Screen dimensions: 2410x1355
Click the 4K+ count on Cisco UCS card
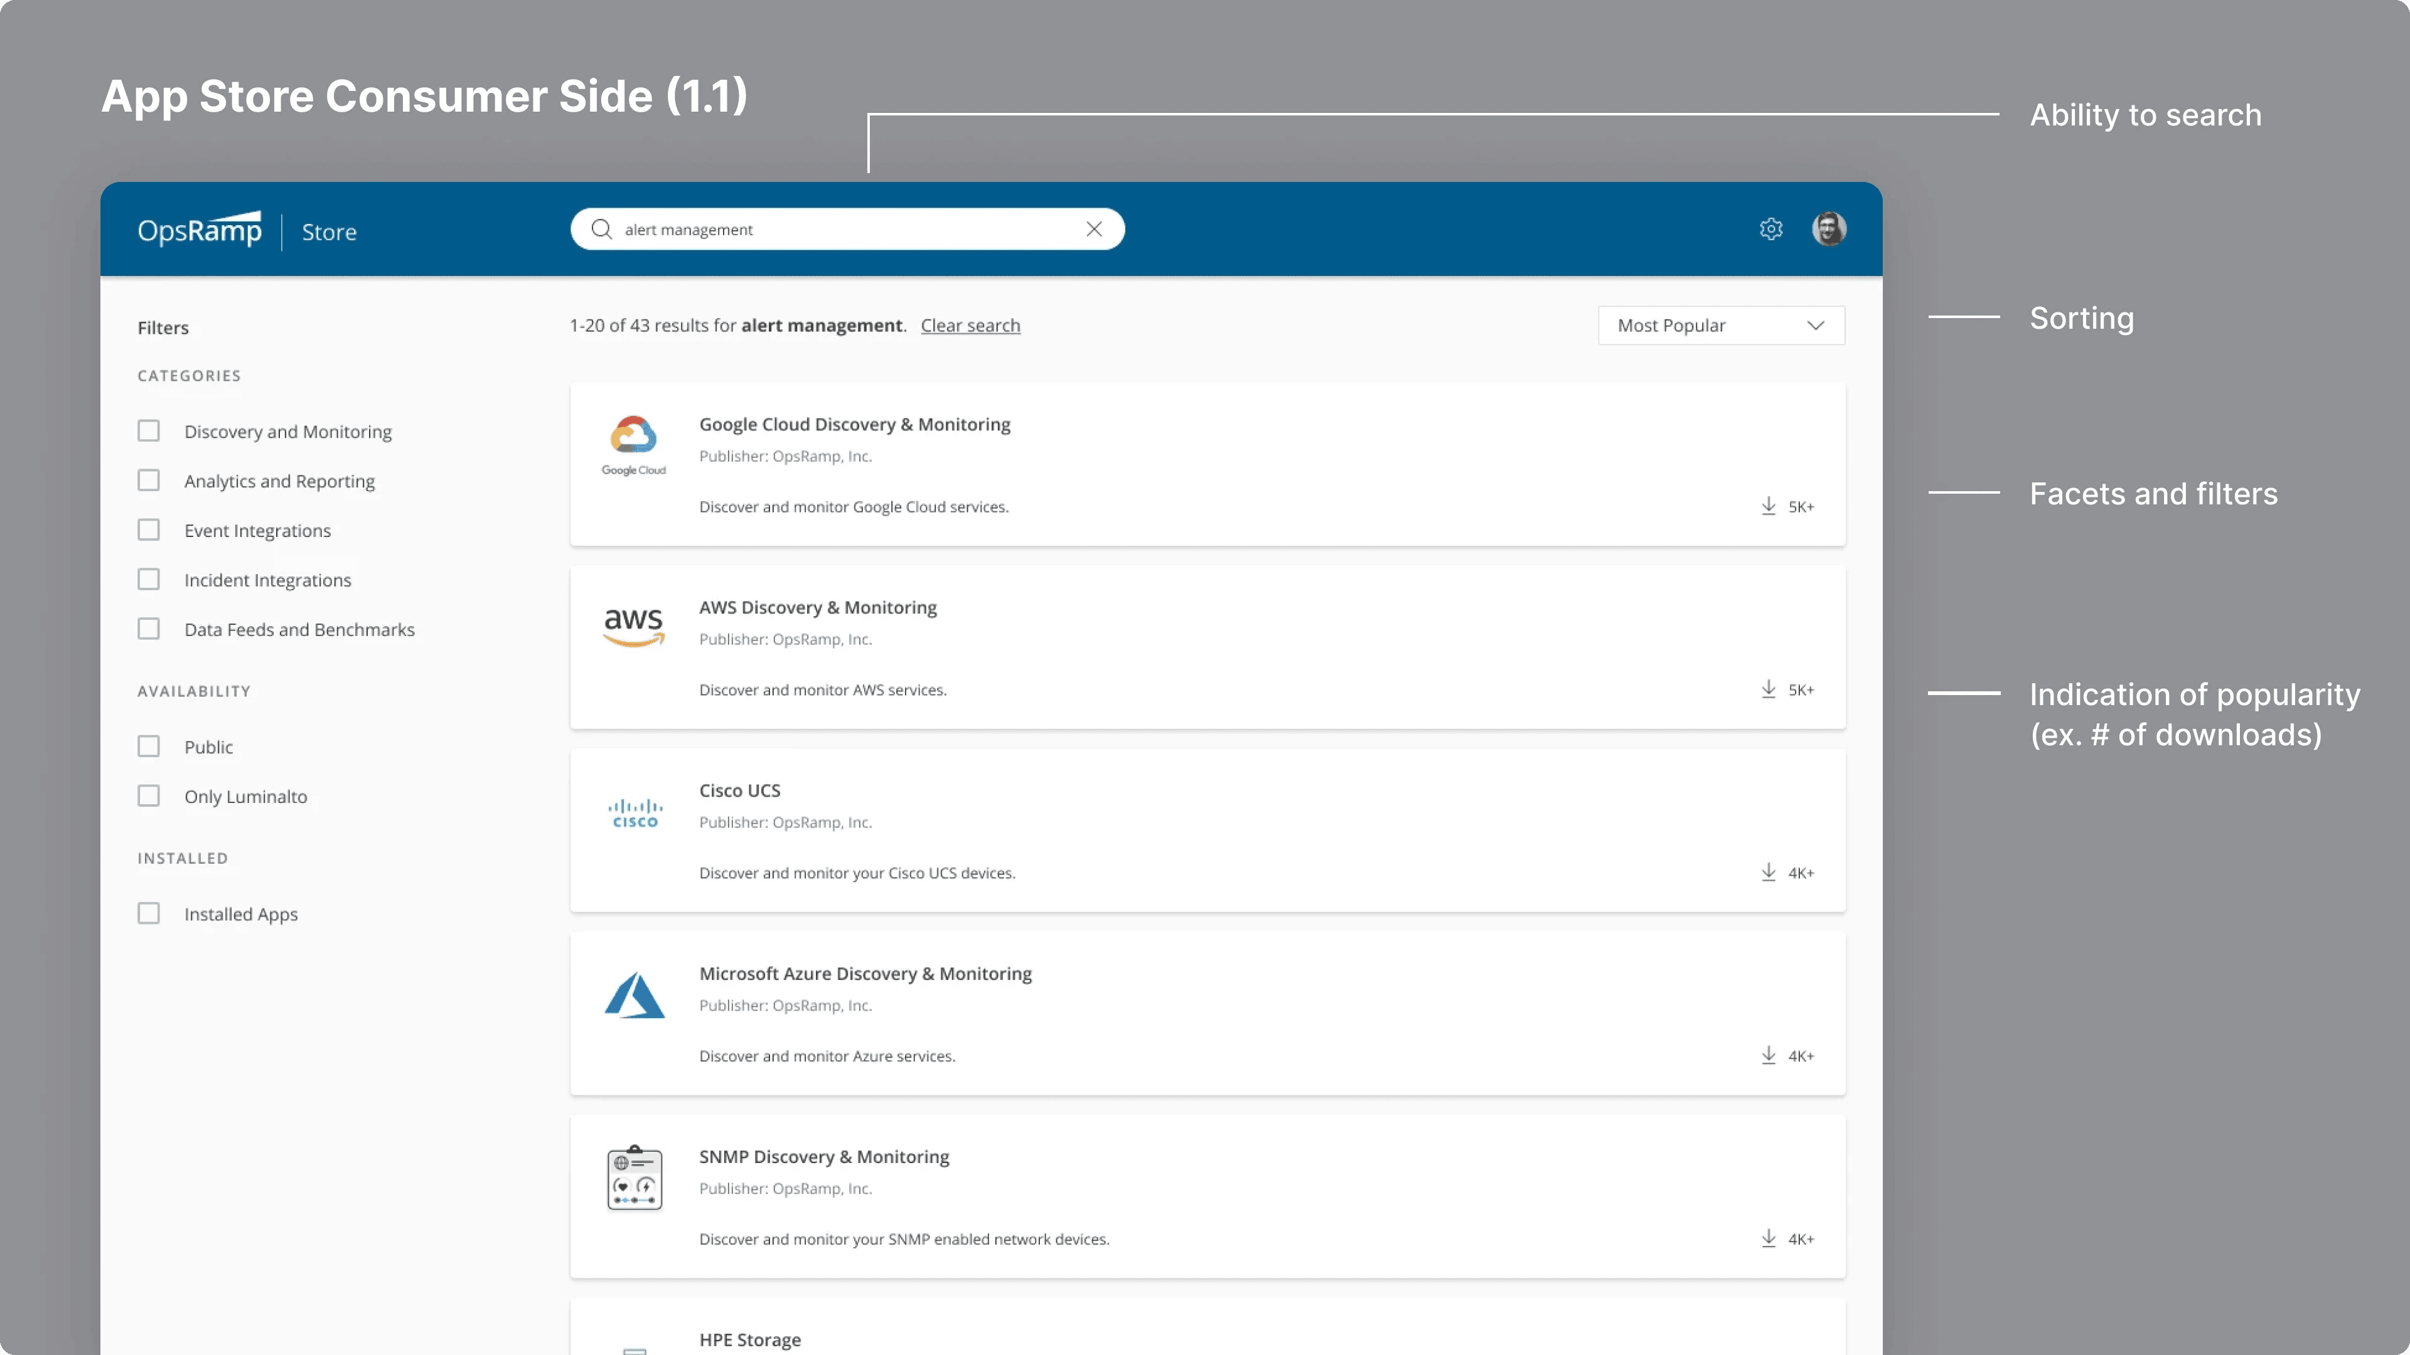[1801, 873]
